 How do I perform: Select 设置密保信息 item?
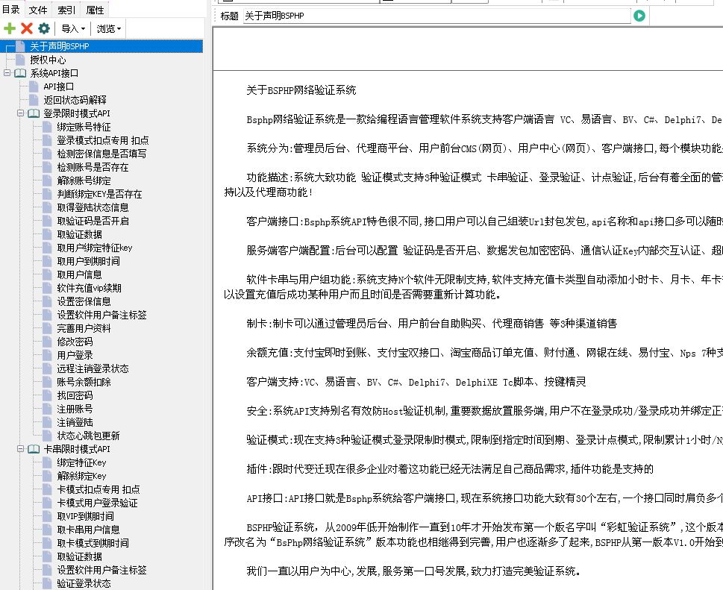84,301
